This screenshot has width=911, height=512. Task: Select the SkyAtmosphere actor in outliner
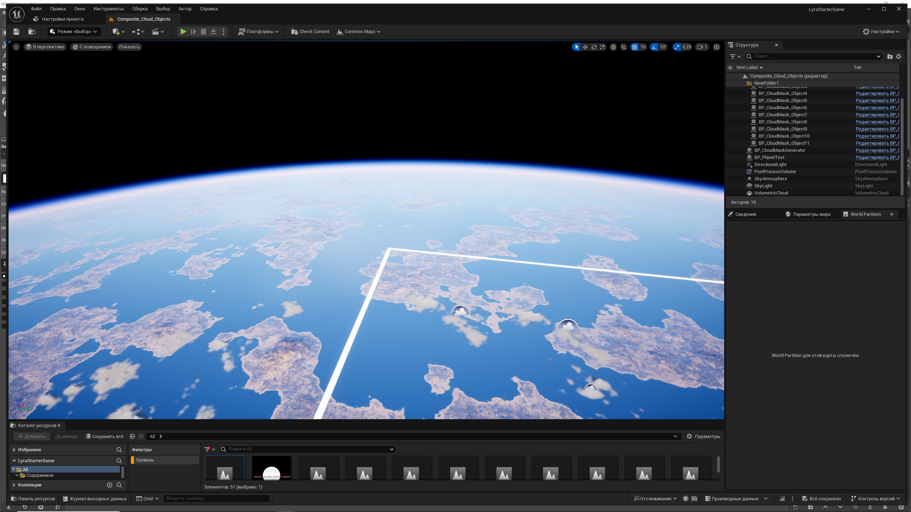pos(770,179)
